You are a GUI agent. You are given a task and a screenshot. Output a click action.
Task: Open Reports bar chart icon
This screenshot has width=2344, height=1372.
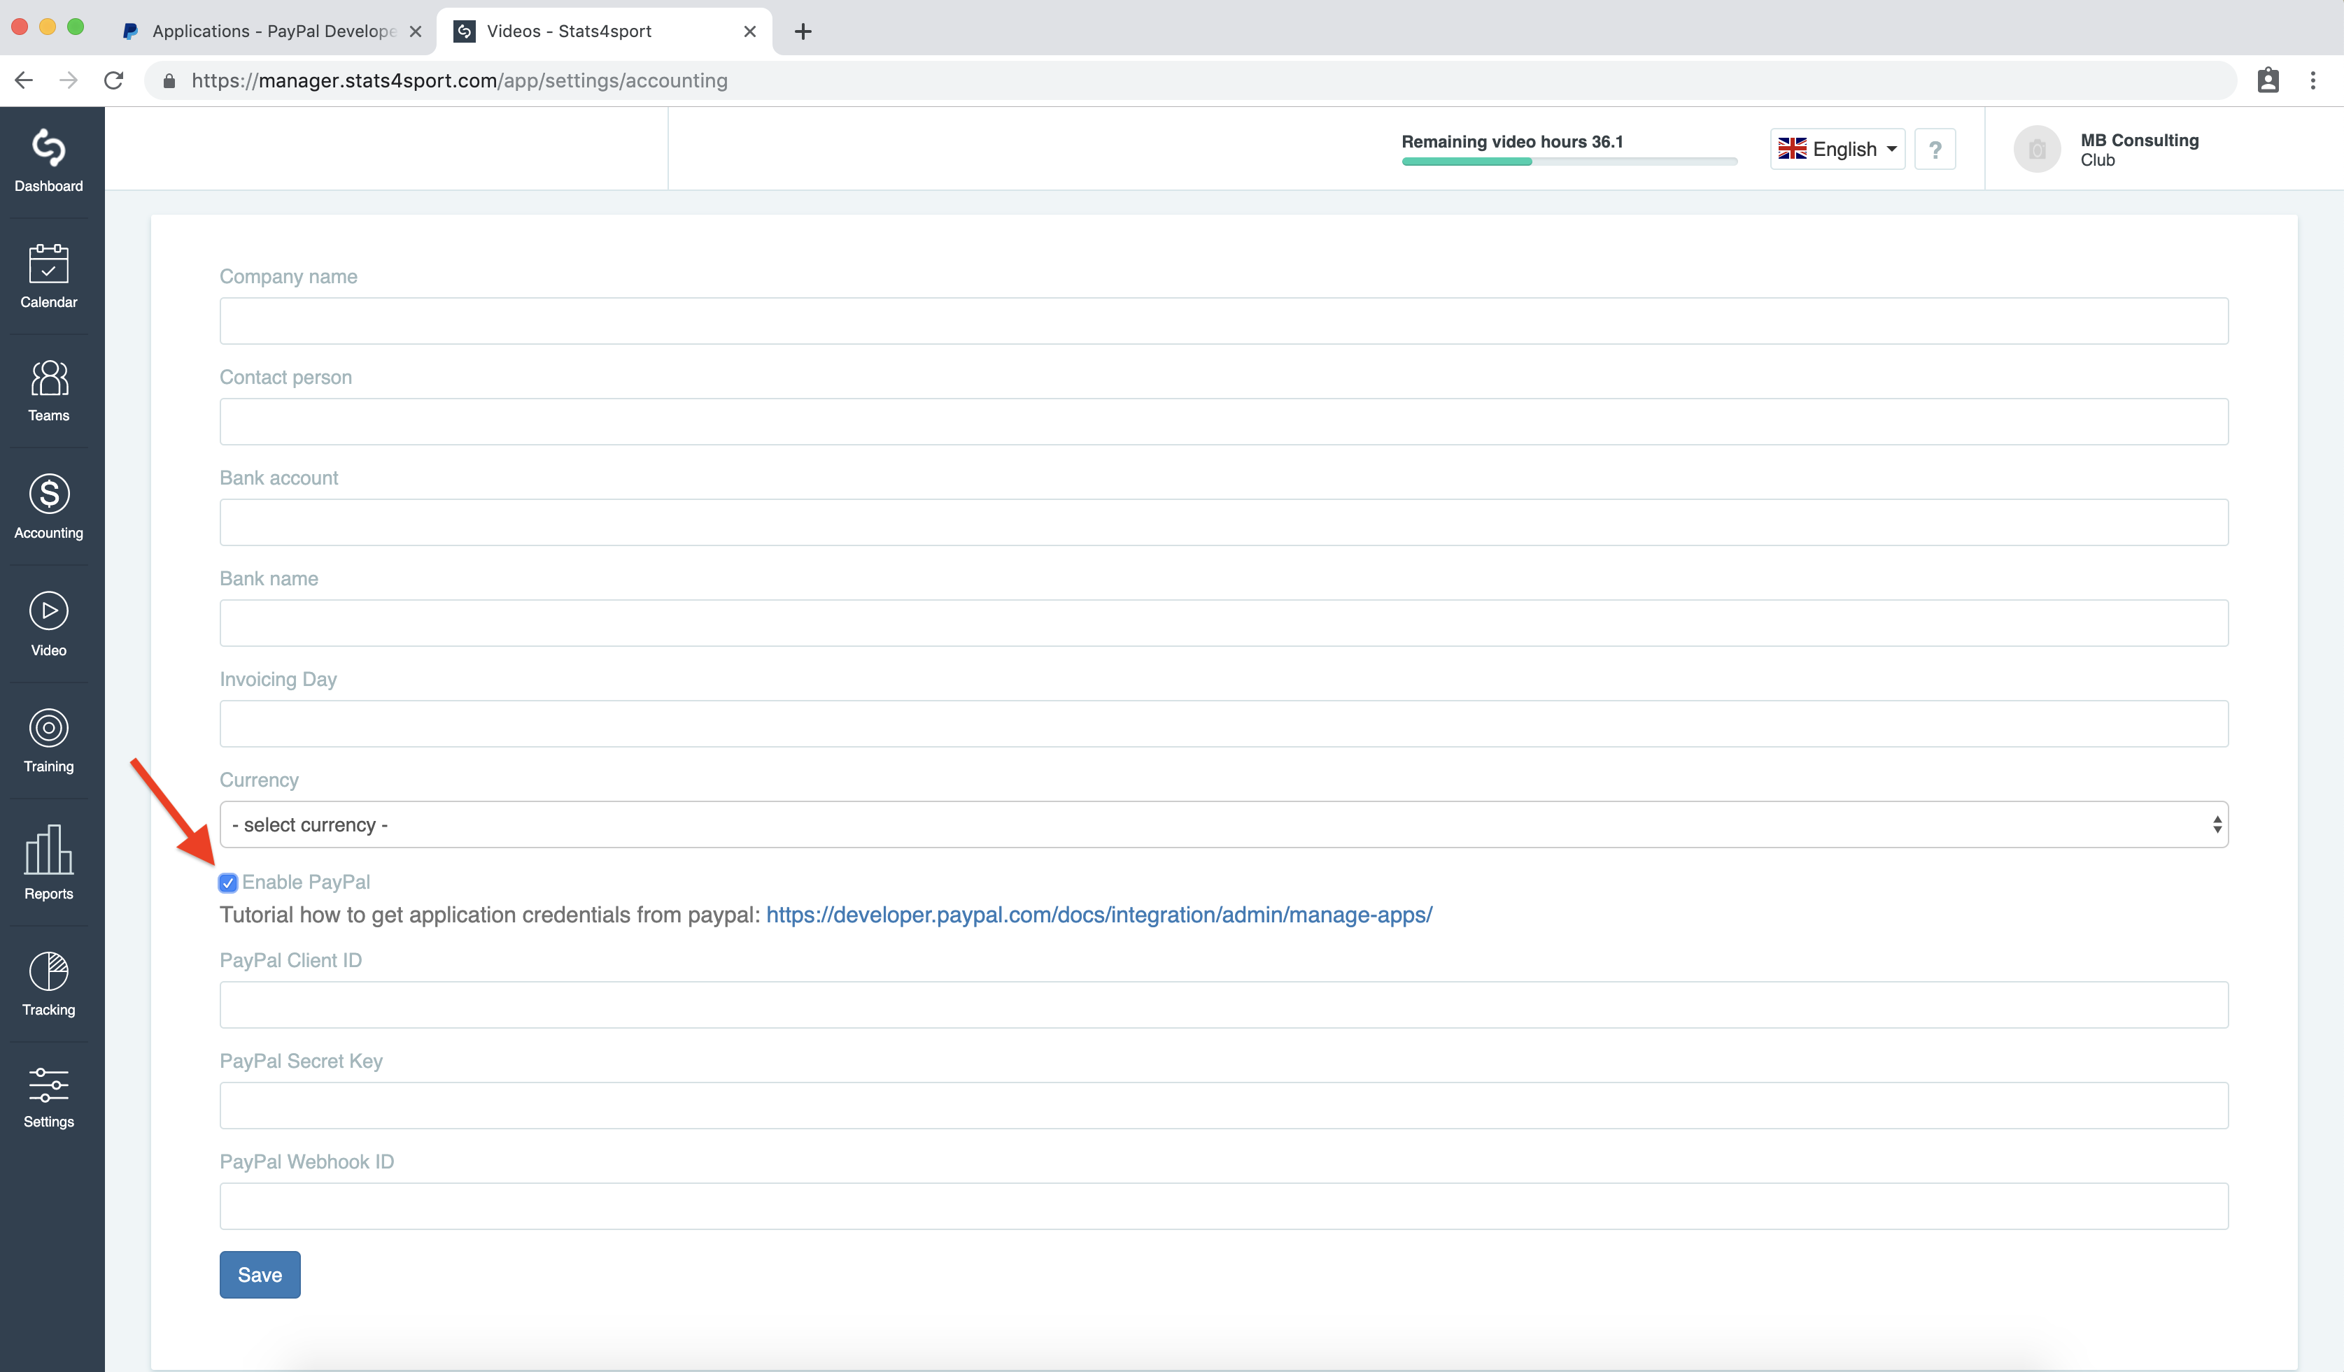pyautogui.click(x=48, y=850)
